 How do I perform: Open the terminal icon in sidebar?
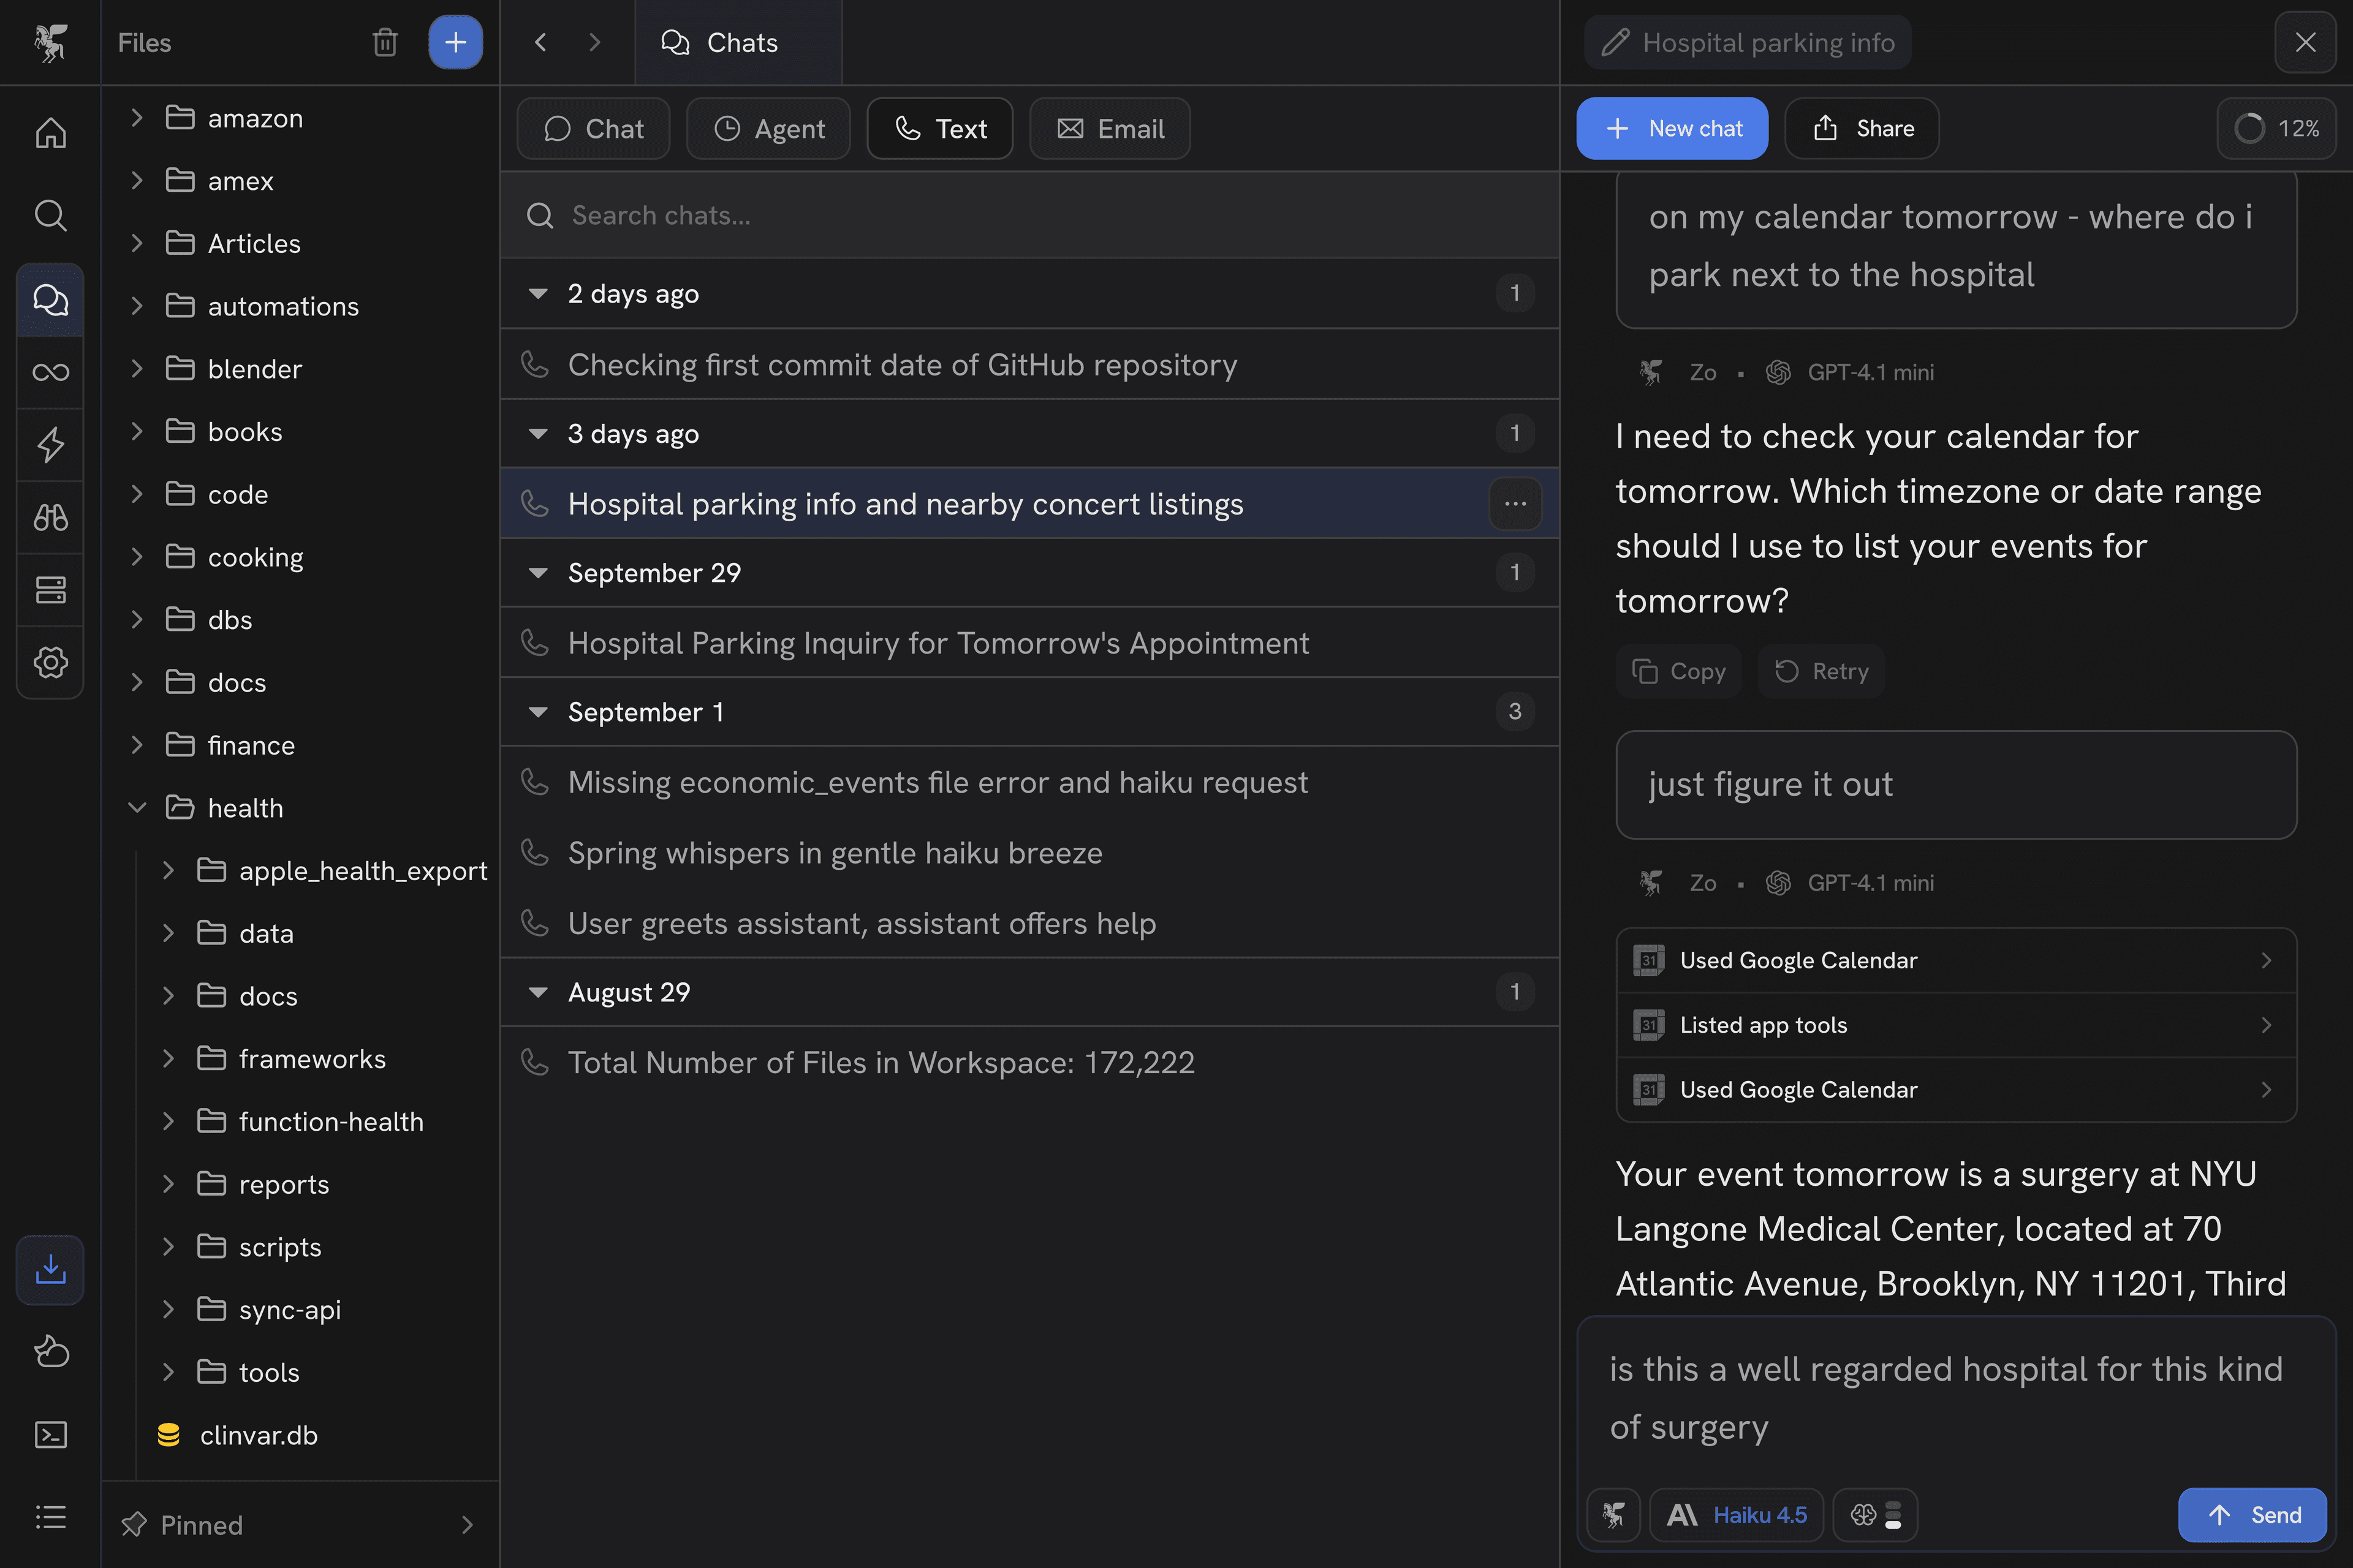pos(50,1435)
